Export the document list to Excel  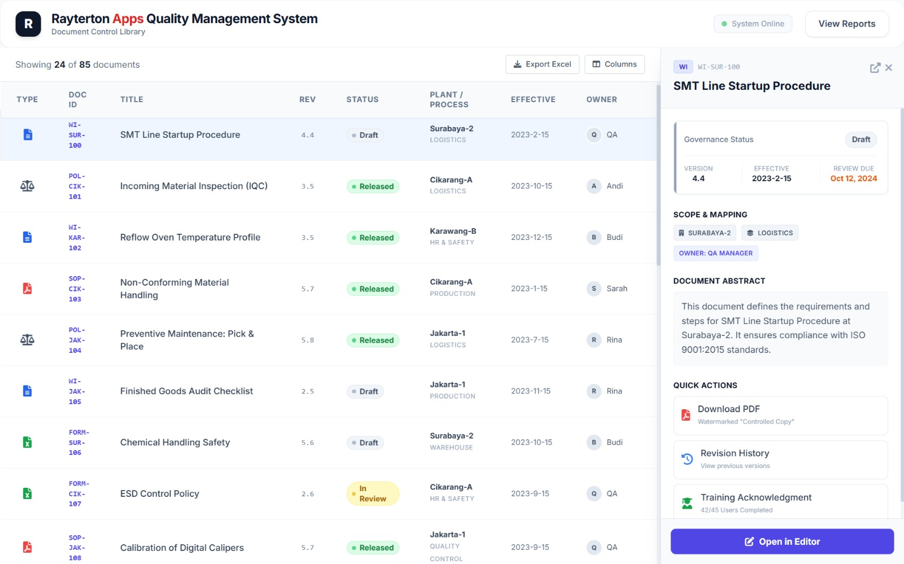click(542, 64)
